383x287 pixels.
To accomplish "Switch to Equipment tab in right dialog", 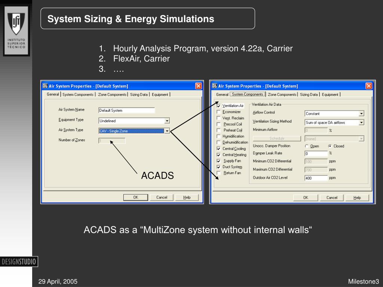I will click(330, 95).
